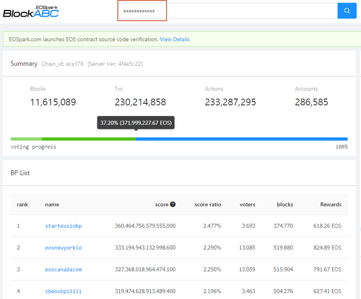Screen dimensions: 361x299
Task: Open zbeosbp11111 producer page
Action: pyautogui.click(x=63, y=291)
